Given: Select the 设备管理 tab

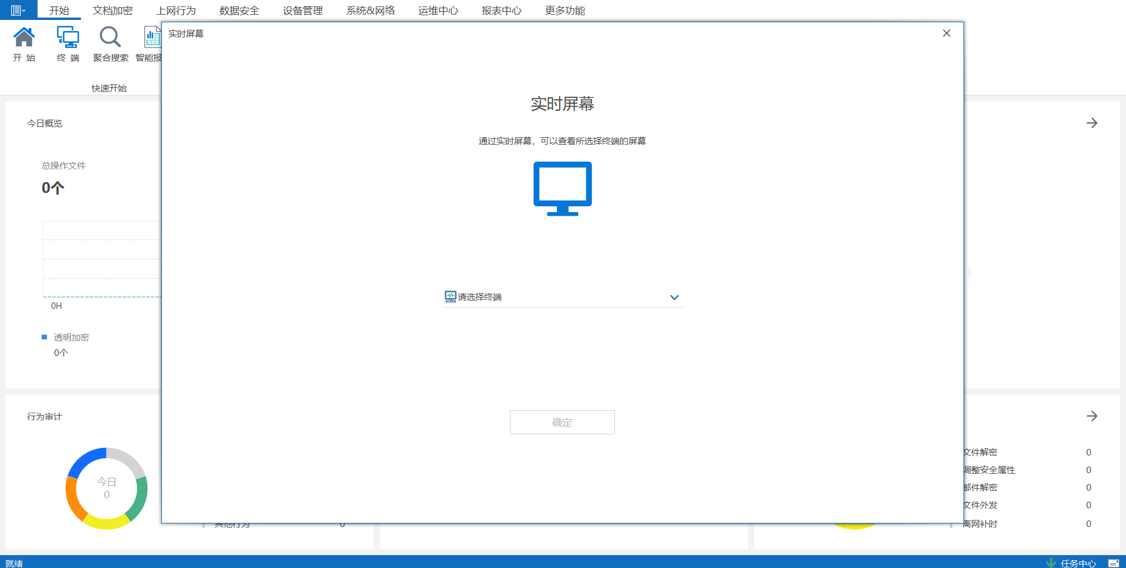Looking at the screenshot, I should coord(303,11).
